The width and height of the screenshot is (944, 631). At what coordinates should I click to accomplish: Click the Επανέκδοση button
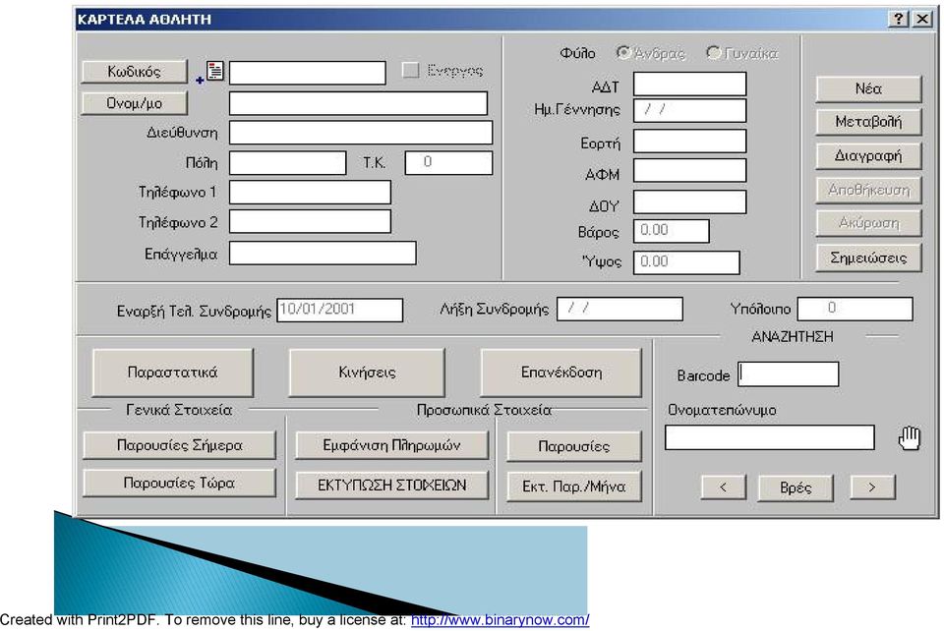click(561, 373)
